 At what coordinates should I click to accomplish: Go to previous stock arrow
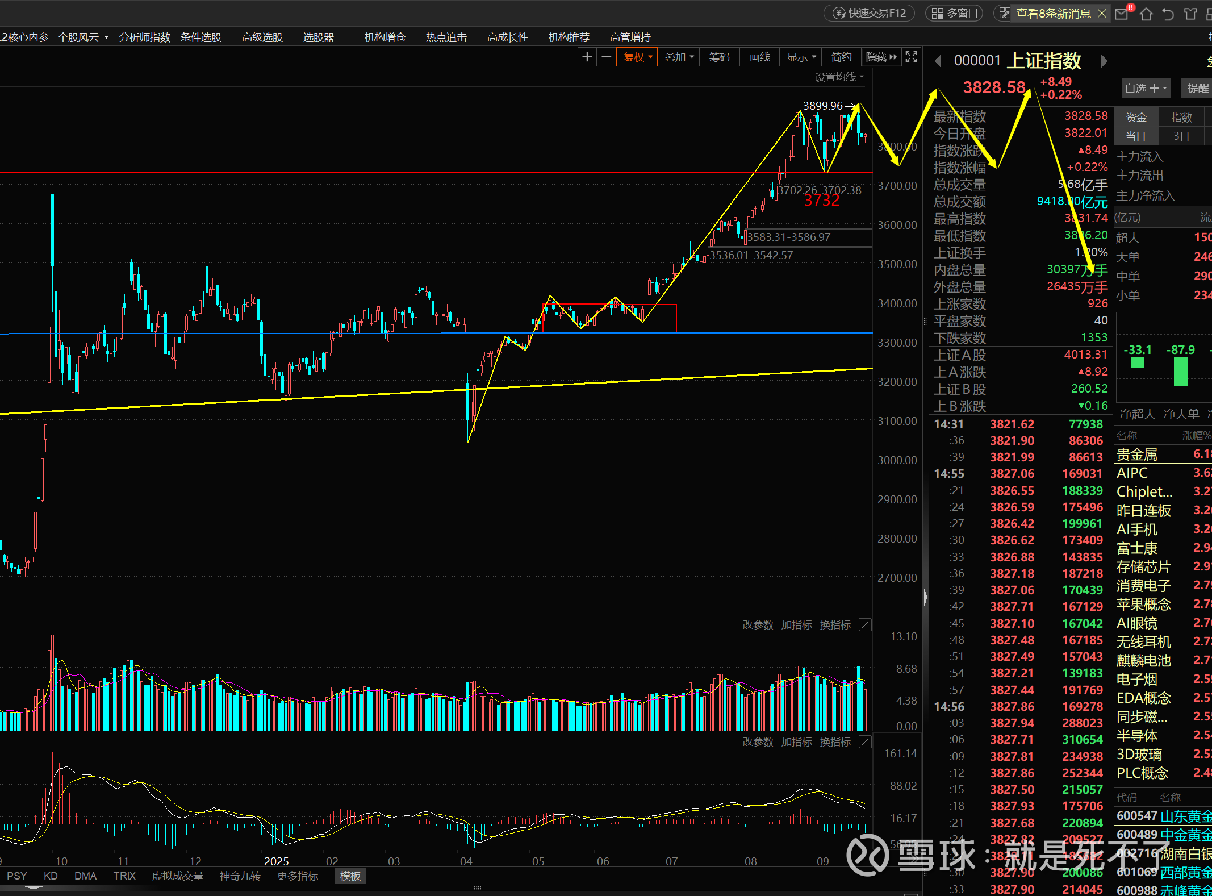point(938,61)
